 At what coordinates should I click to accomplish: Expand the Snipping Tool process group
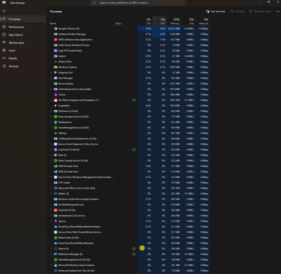coord(51,73)
